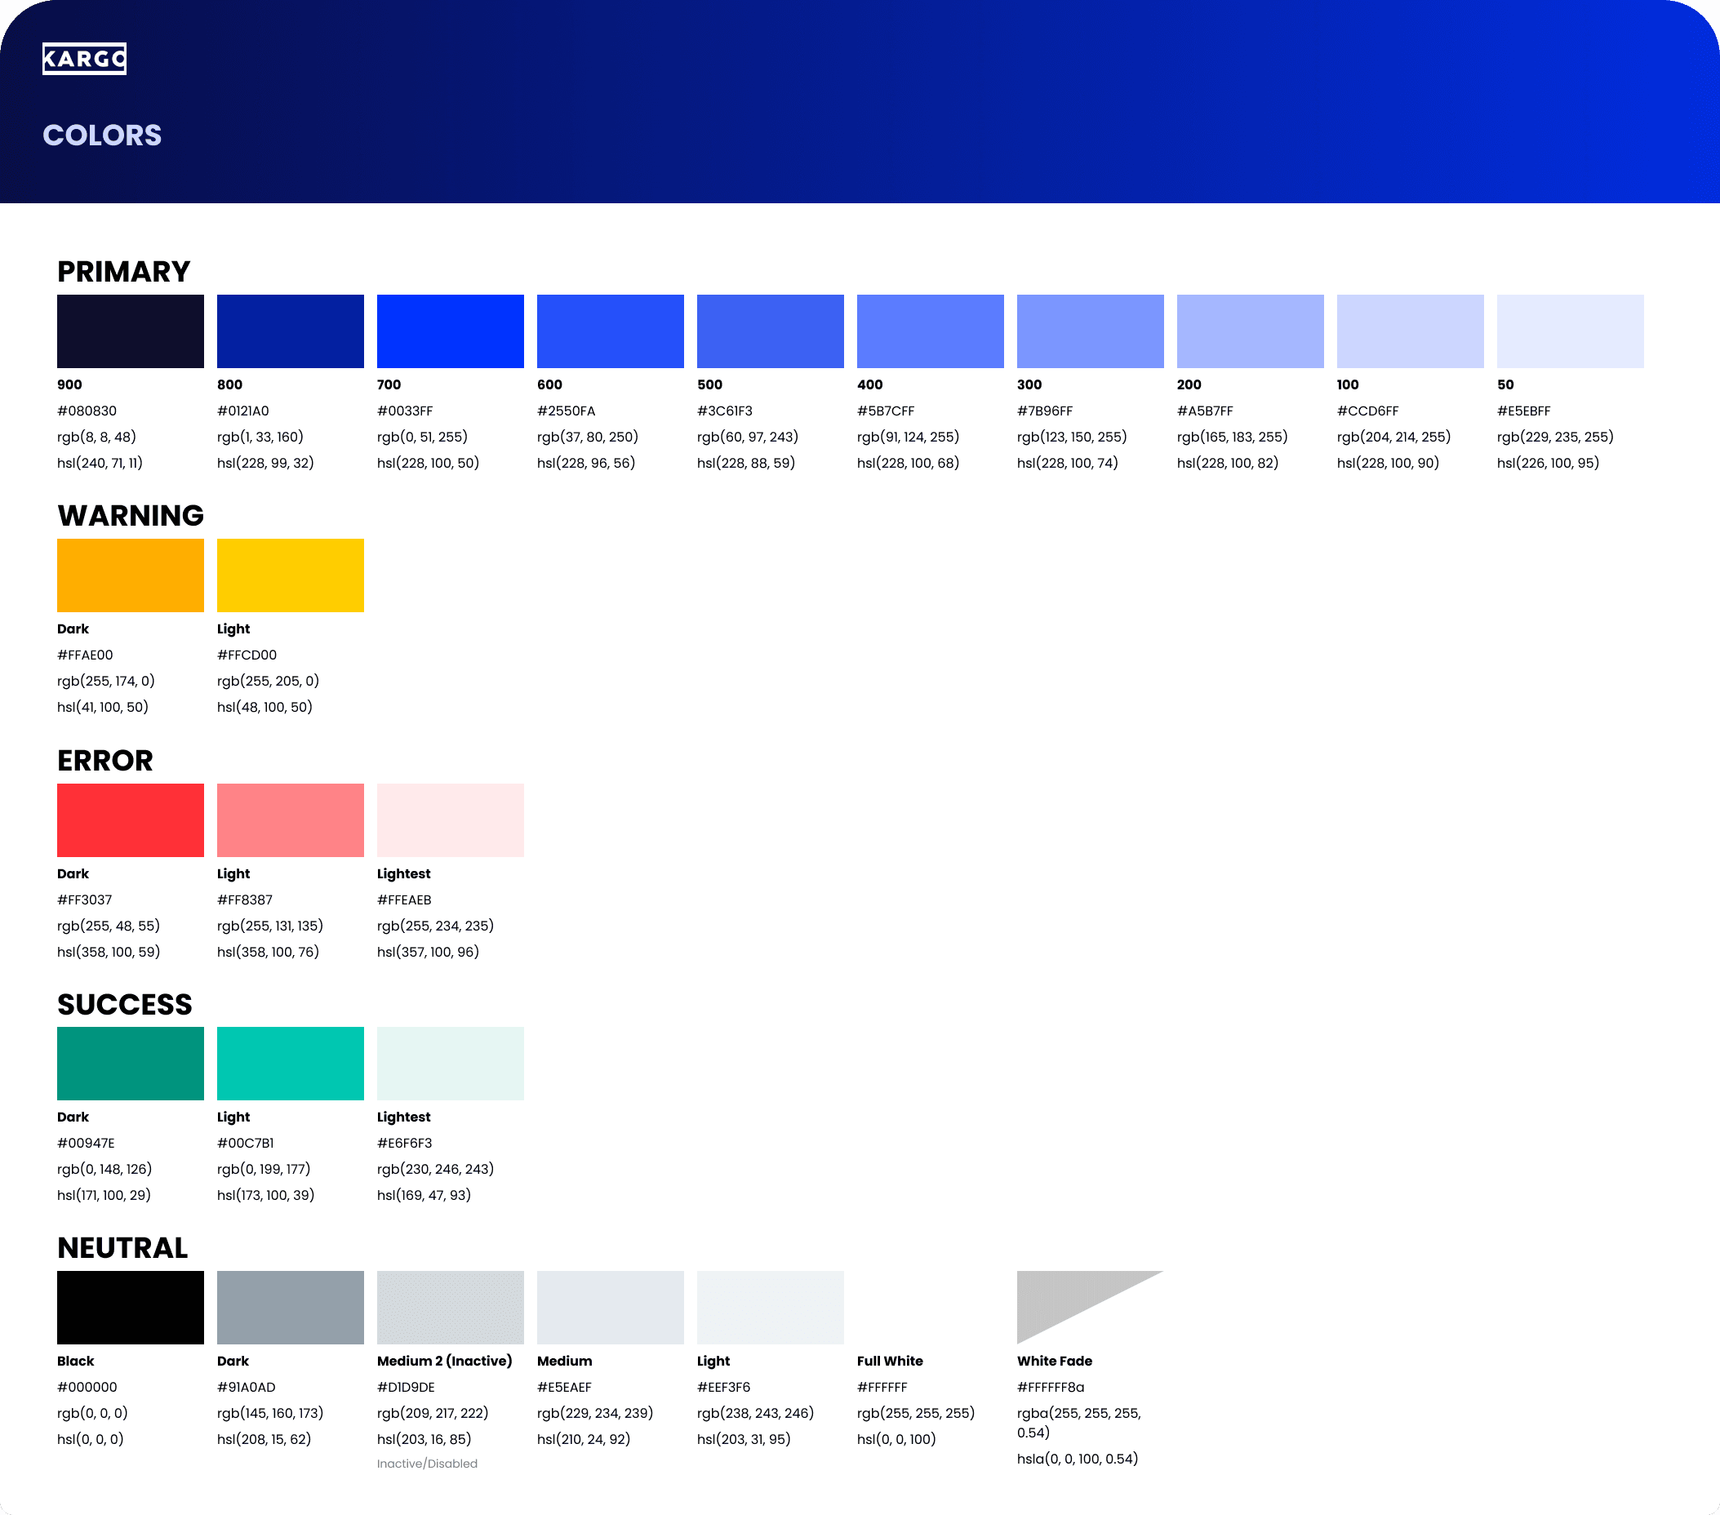This screenshot has height=1515, width=1720.
Task: Click the Warning Light yellow swatch
Action: coord(291,575)
